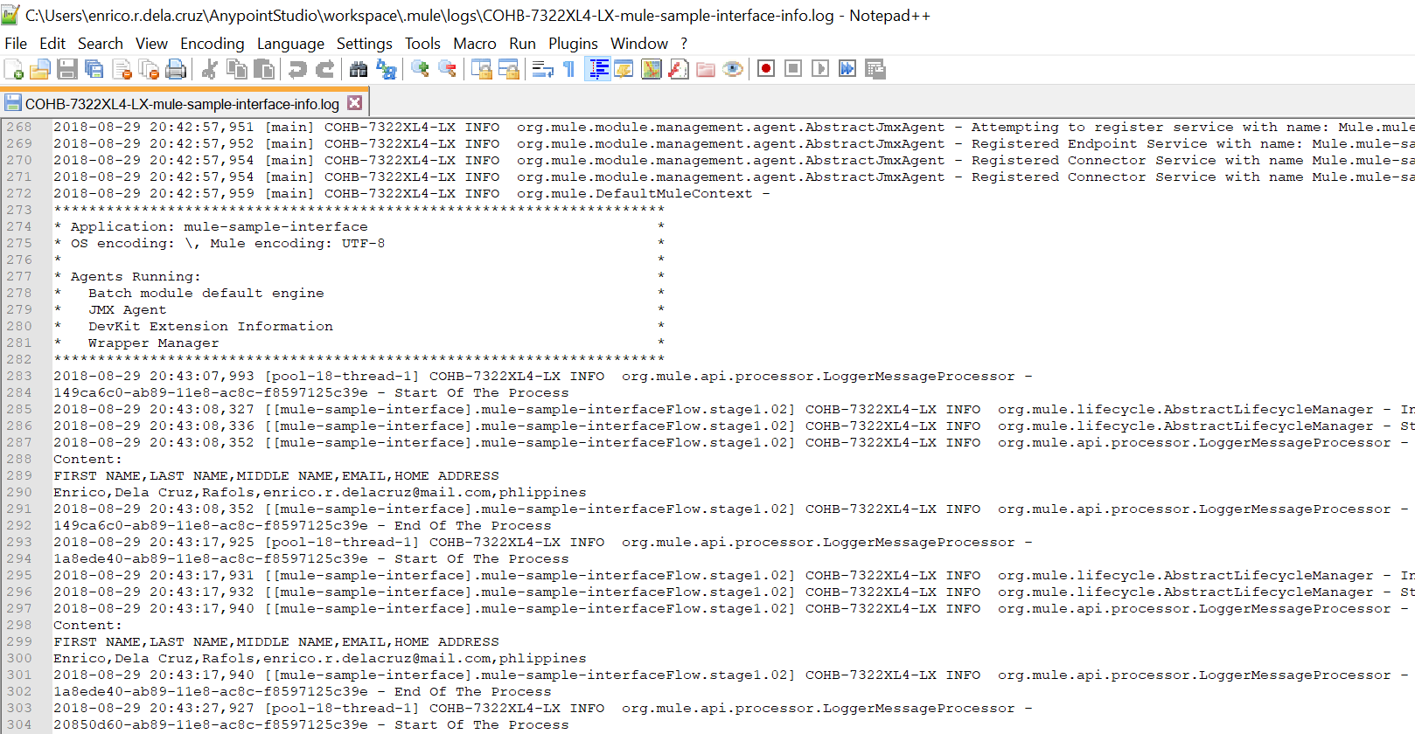Save the current file with the floppy icon

click(x=67, y=69)
